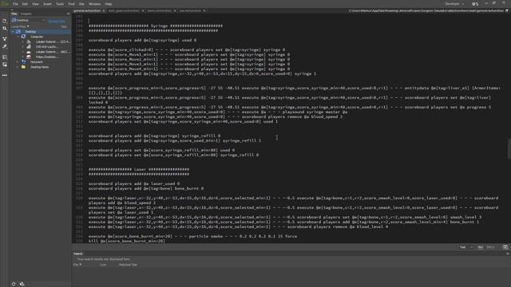Click the vertical scrollbar thumb in code editor
511x287 pixels.
click(x=509, y=149)
